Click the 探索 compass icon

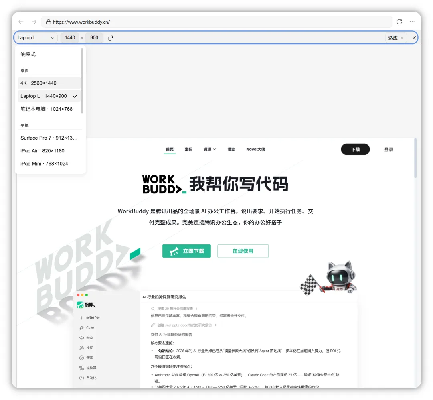81,358
